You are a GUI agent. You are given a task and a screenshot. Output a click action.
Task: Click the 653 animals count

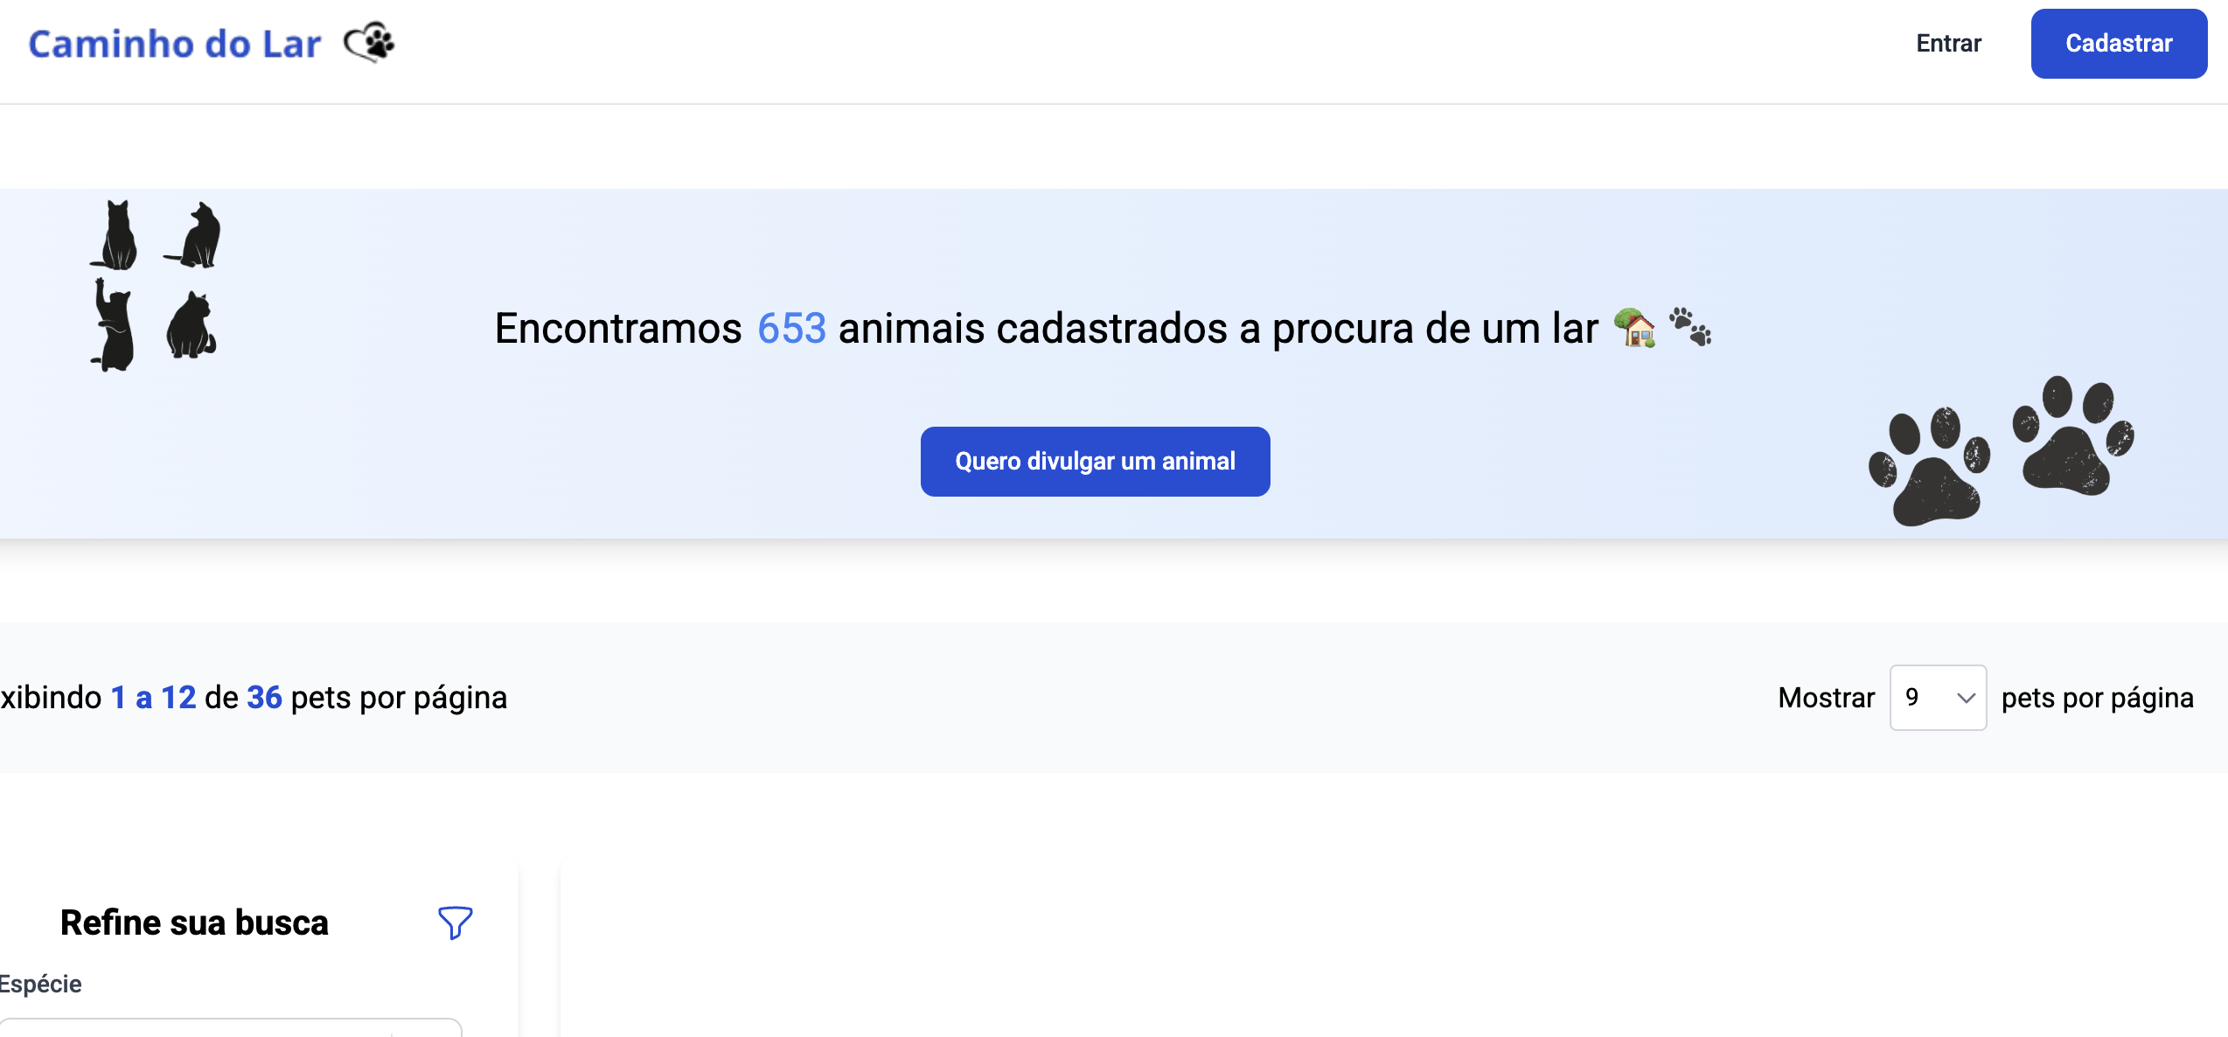791,329
